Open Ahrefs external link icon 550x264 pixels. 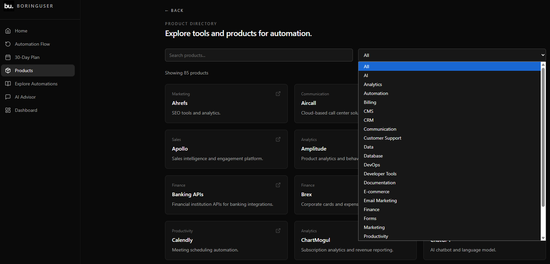click(x=278, y=94)
